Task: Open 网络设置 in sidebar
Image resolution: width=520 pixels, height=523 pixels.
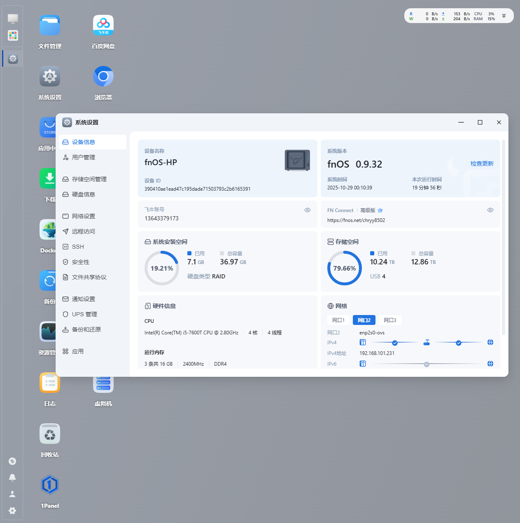Action: point(93,216)
